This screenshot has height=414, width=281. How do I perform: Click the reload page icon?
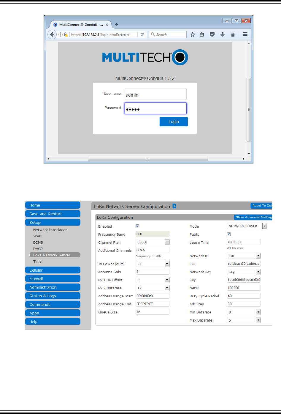click(142, 35)
